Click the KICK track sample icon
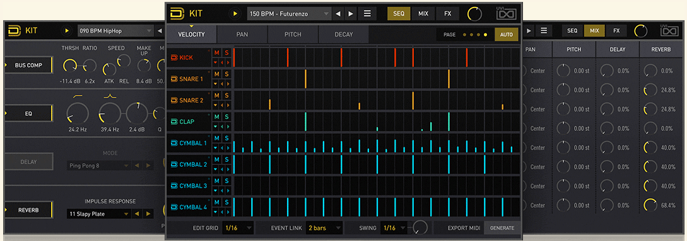The image size is (687, 241). click(x=174, y=58)
